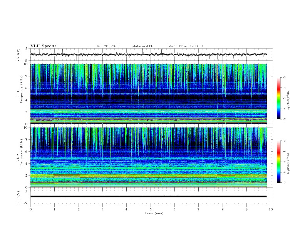Viewport: 305px width, 235px height.
Task: Click the time axis tick label "1"
Action: click(x=54, y=209)
